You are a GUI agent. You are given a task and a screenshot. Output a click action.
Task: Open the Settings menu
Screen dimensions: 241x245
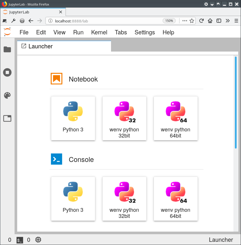(145, 32)
